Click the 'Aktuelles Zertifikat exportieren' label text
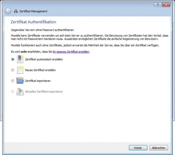Screen dimensions: 175x155 click(44, 92)
